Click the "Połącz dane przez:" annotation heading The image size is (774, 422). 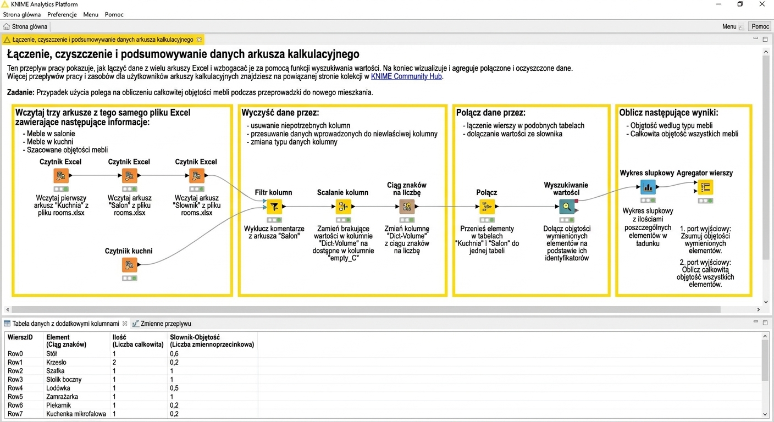pos(491,113)
